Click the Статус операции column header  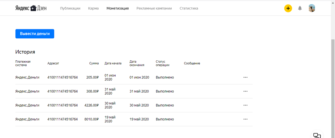162,63
